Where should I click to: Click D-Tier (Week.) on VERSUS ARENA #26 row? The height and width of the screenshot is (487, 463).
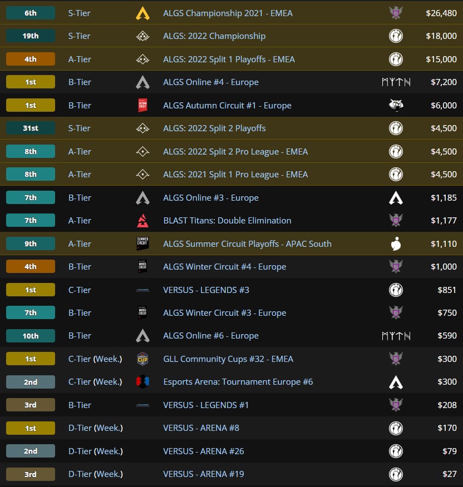(96, 451)
